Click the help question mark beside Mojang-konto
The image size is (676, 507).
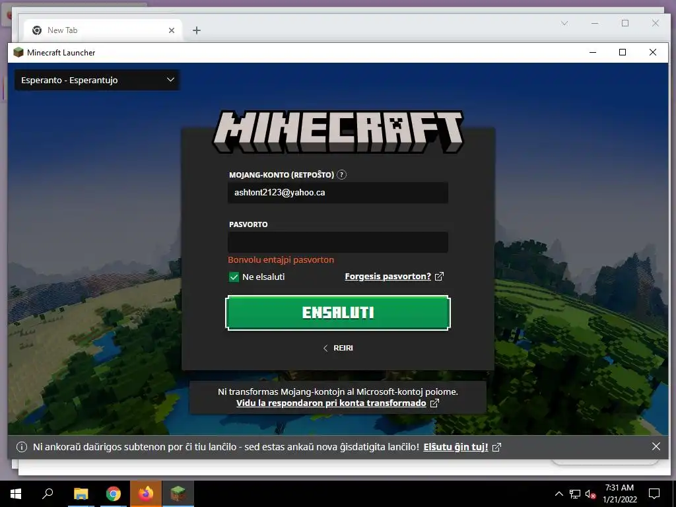(x=341, y=174)
